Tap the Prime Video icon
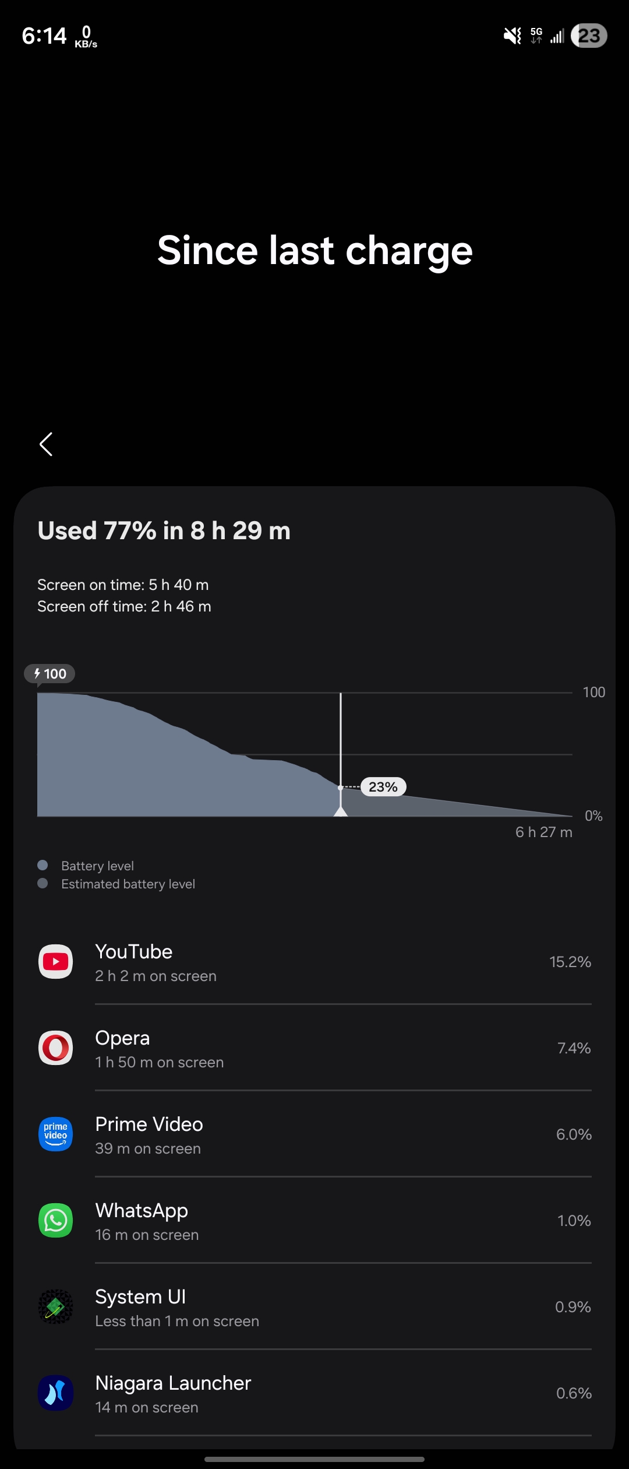Screen dimensions: 629x1469 click(x=55, y=1134)
